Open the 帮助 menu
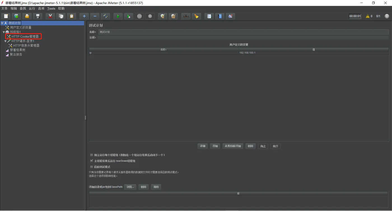 [61, 8]
